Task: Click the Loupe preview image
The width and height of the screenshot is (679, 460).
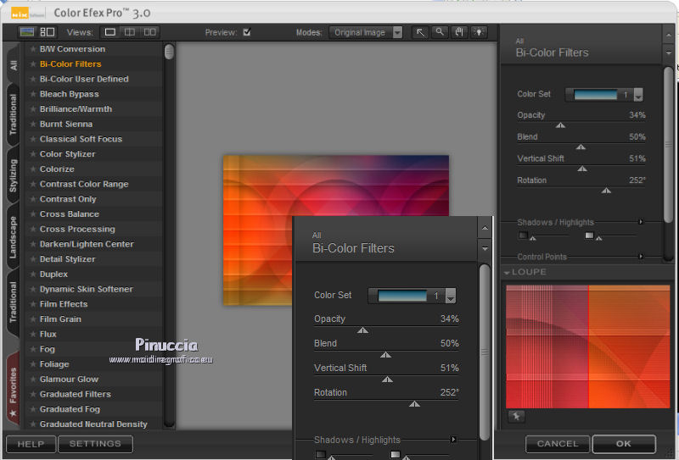Action: click(x=587, y=346)
